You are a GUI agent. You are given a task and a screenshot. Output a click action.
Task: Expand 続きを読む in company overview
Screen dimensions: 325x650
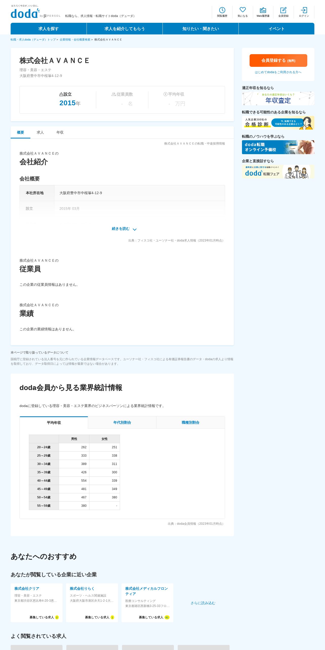(x=124, y=229)
